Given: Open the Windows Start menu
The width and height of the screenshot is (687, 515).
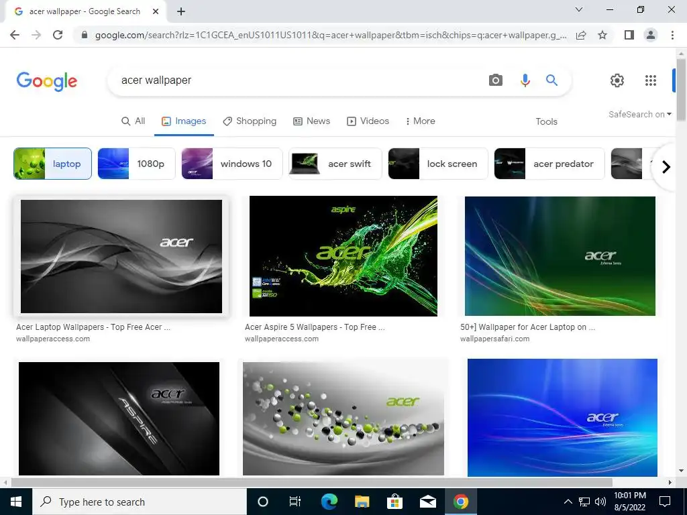Looking at the screenshot, I should point(16,502).
